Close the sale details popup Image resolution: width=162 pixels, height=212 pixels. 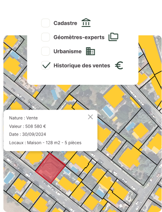(90, 117)
